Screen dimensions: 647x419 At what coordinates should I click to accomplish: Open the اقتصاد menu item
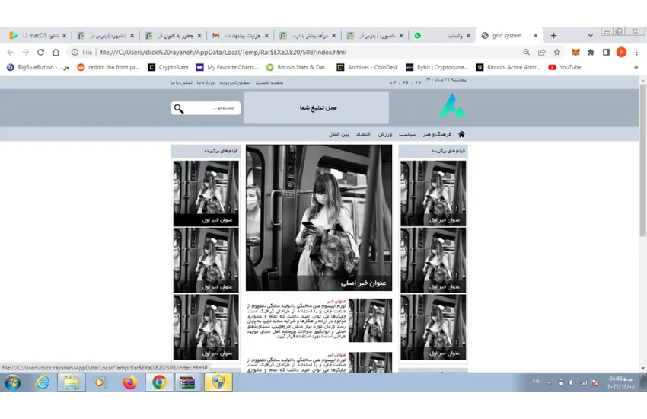tap(364, 134)
